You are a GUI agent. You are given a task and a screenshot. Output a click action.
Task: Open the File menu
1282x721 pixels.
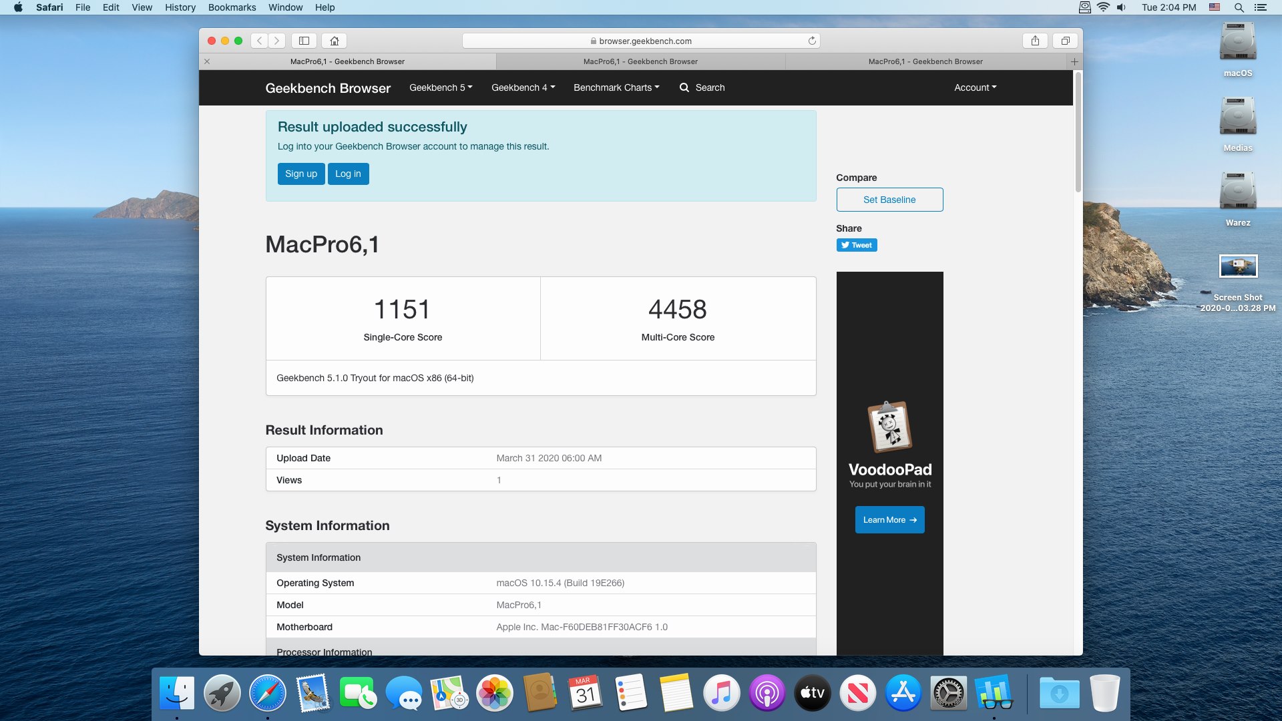(83, 7)
